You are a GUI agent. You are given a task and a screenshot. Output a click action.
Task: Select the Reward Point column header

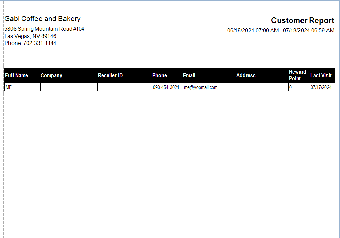pos(297,75)
